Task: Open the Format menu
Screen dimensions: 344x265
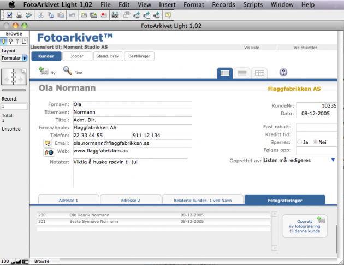Action: tap(194, 4)
